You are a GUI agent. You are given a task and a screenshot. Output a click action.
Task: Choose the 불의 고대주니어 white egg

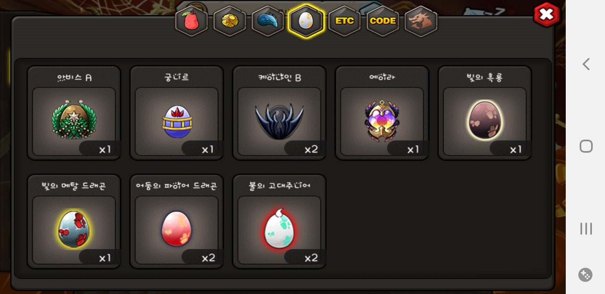279,222
